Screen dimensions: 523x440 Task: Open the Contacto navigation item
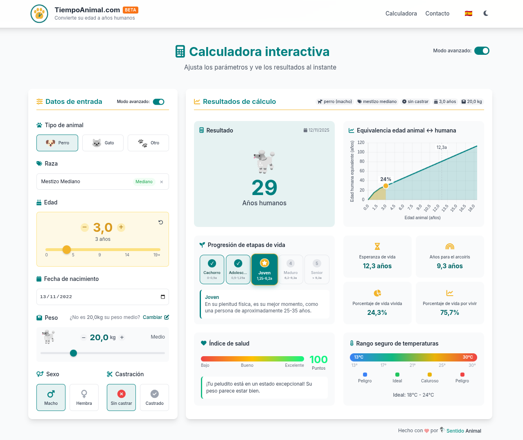(x=437, y=13)
